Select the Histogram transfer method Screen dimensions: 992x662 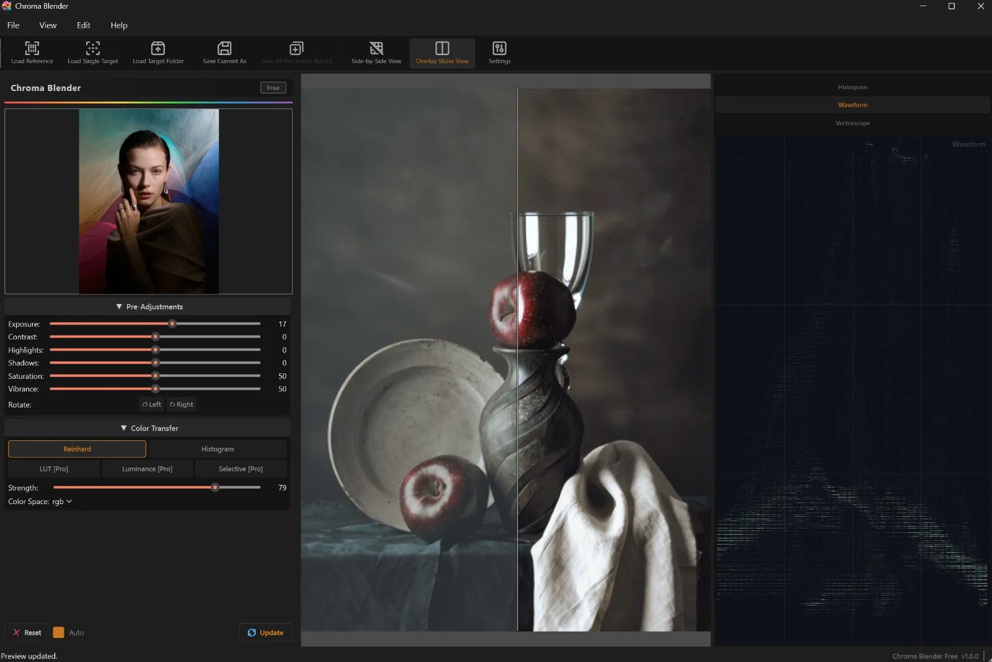coord(218,449)
